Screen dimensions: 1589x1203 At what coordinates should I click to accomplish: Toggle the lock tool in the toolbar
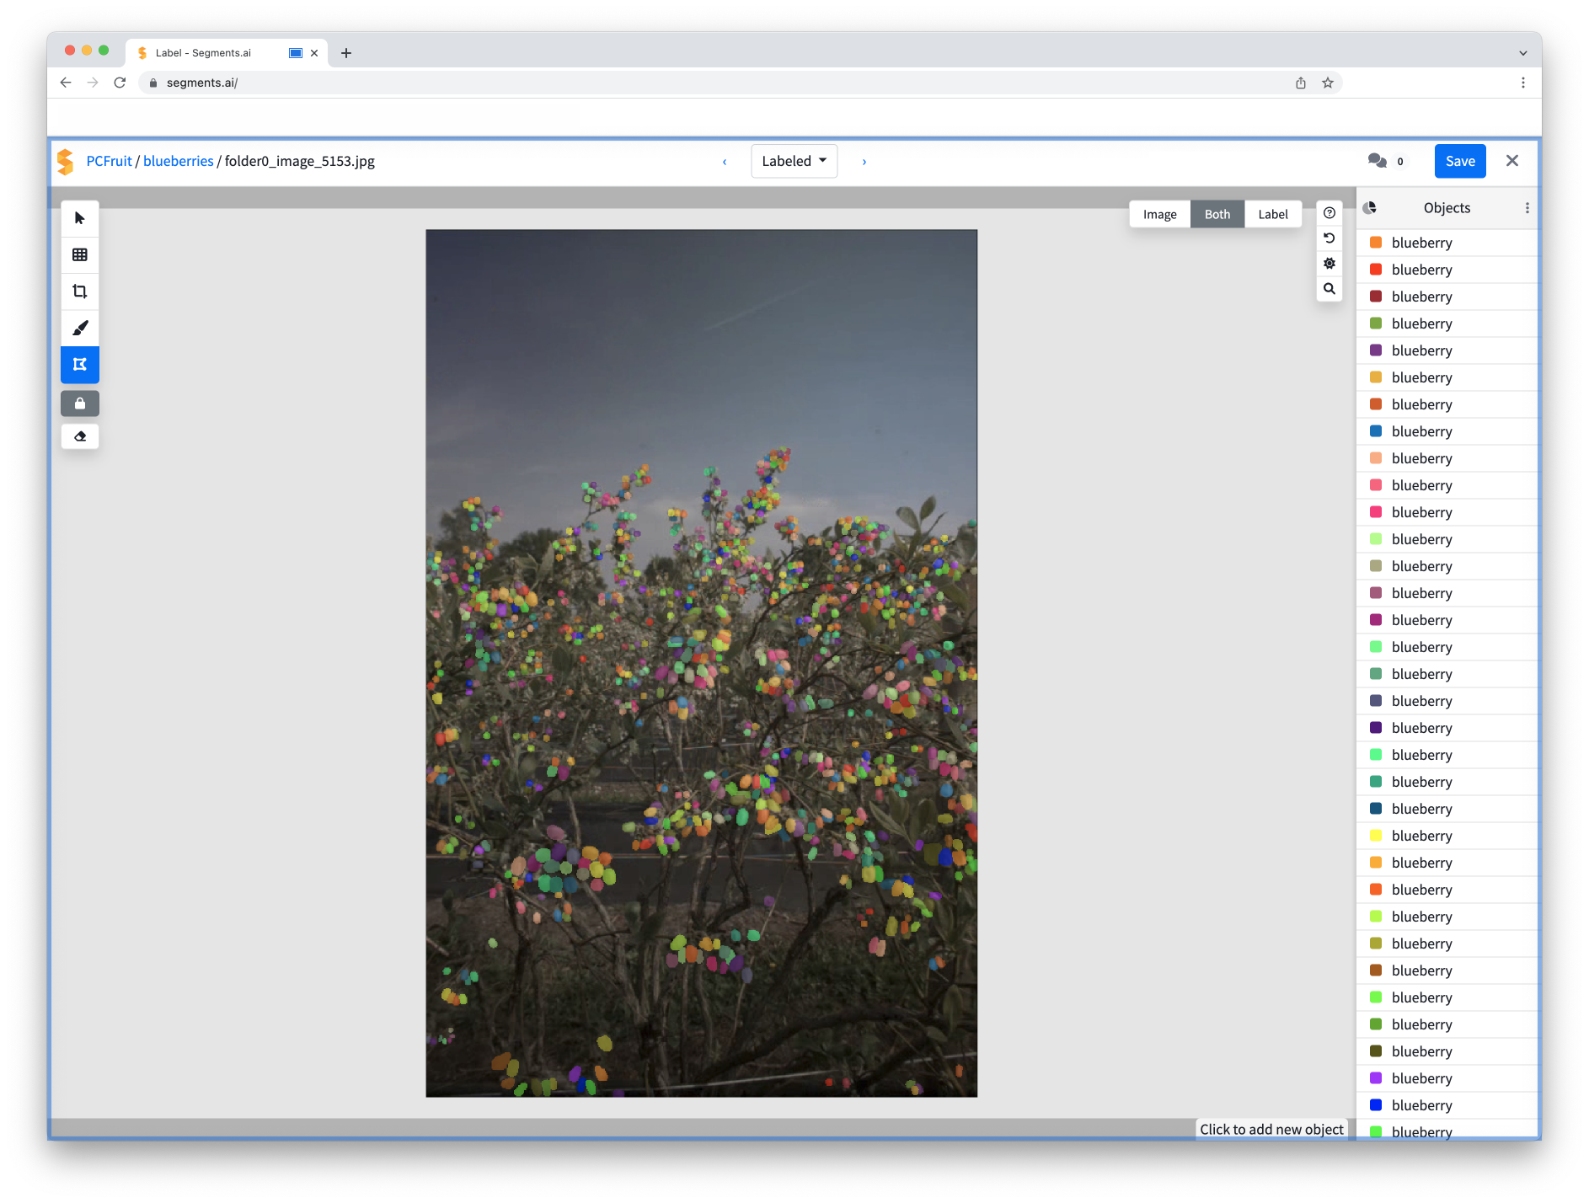pyautogui.click(x=80, y=403)
